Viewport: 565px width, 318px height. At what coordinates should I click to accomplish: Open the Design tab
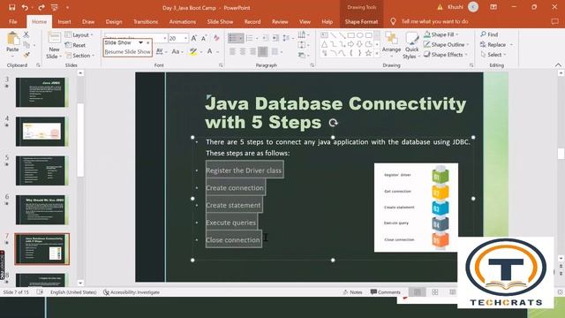click(114, 21)
